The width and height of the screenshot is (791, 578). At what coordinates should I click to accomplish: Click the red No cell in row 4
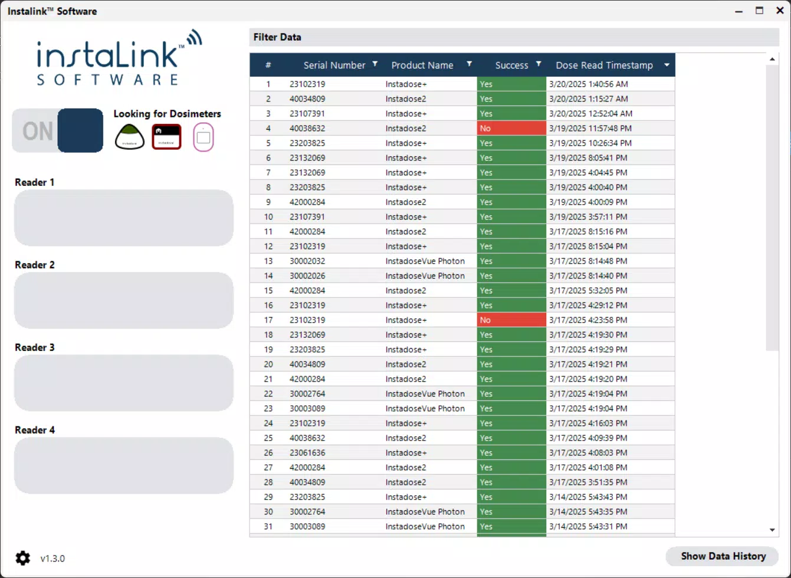click(x=511, y=128)
